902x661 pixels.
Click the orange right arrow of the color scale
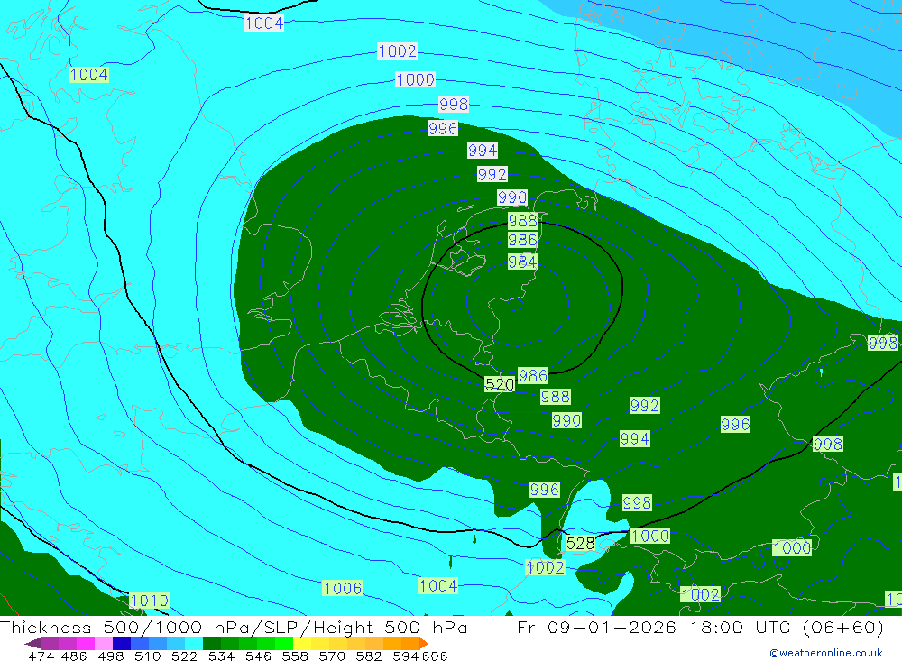[424, 643]
